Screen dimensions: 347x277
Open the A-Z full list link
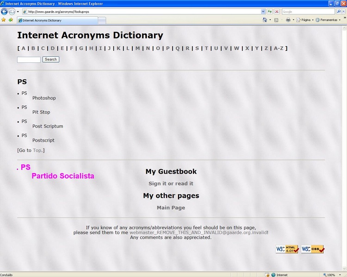click(279, 48)
